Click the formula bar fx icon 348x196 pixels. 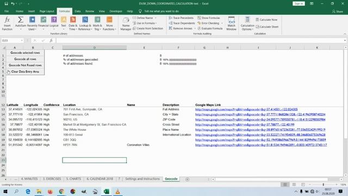[x=51, y=40]
